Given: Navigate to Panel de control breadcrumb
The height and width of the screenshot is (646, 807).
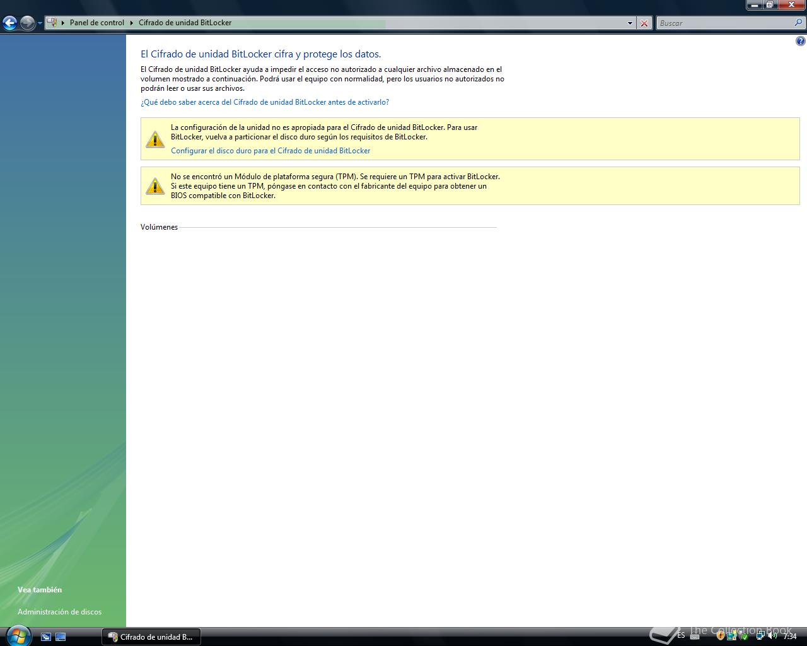Looking at the screenshot, I should [x=97, y=23].
